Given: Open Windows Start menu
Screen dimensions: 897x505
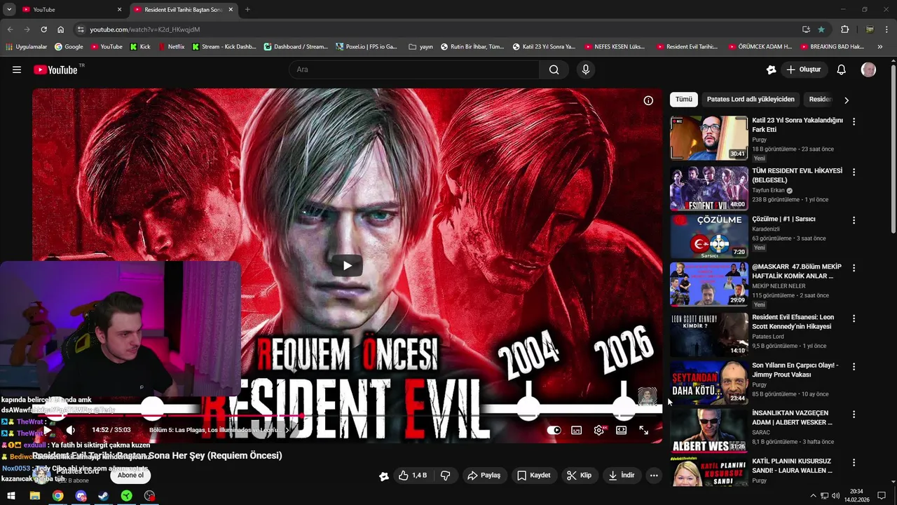Looking at the screenshot, I should [11, 496].
